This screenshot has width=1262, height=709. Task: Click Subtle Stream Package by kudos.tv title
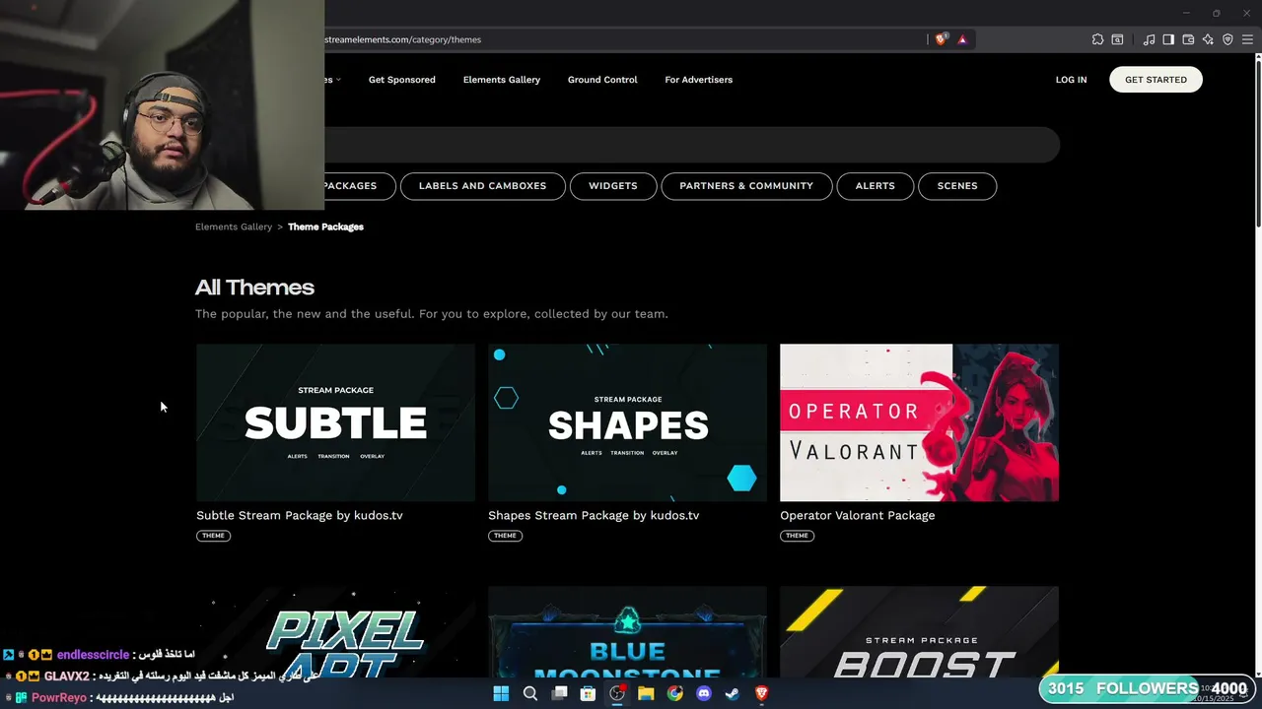coord(300,515)
